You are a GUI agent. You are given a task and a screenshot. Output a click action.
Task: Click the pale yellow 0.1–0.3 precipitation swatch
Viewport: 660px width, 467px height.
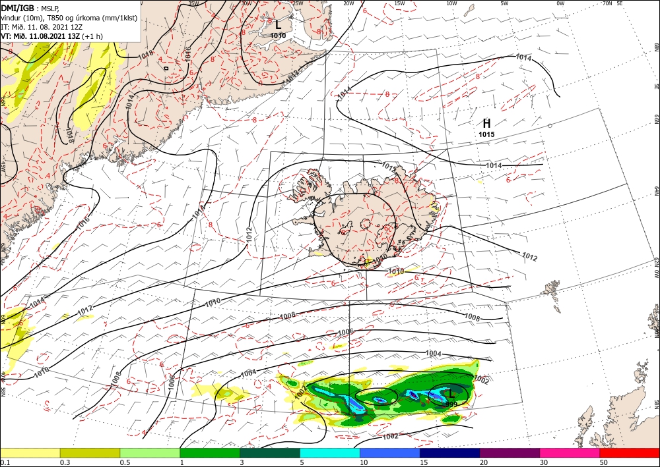click(x=30, y=453)
